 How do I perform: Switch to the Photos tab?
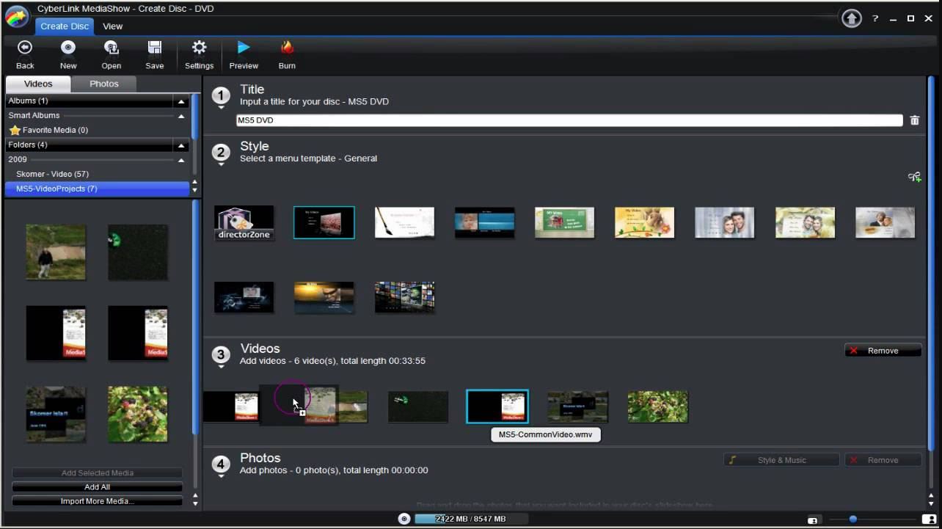click(x=103, y=83)
